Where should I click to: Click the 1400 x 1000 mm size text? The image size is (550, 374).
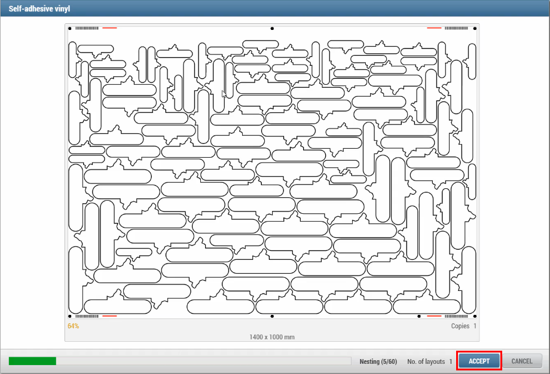272,337
